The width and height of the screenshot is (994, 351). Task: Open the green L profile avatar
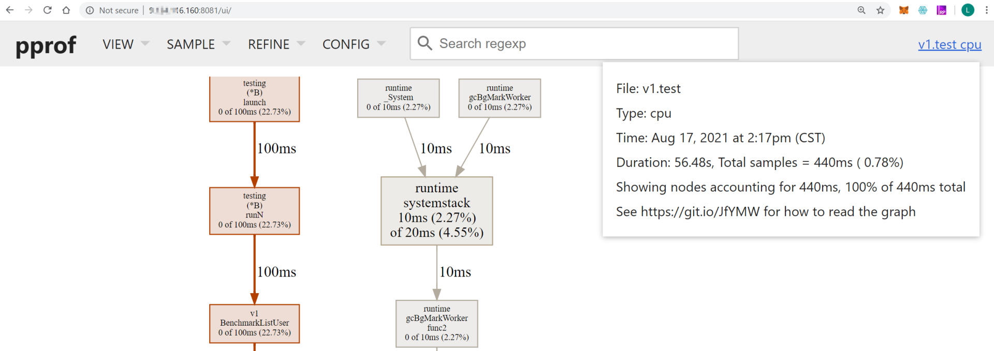[968, 10]
